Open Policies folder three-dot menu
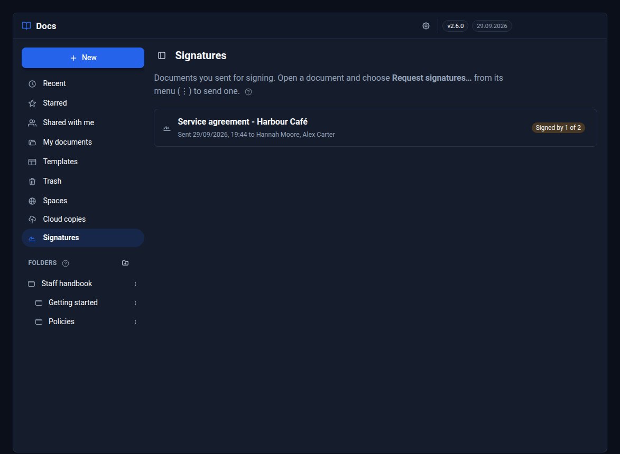This screenshot has width=620, height=454. click(x=135, y=321)
